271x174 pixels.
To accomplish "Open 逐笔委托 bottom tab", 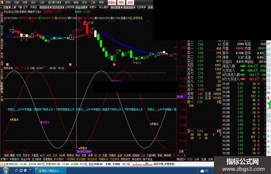I will click(x=48, y=159).
